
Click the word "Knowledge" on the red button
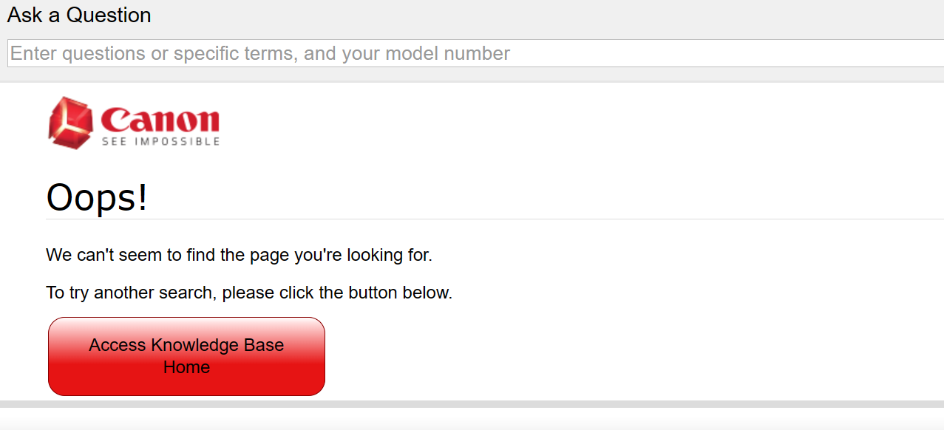click(193, 345)
